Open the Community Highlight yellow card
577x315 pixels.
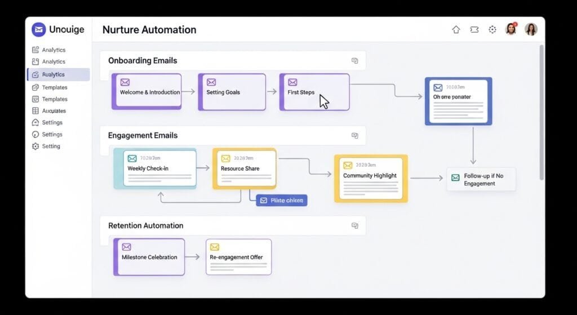(x=371, y=179)
